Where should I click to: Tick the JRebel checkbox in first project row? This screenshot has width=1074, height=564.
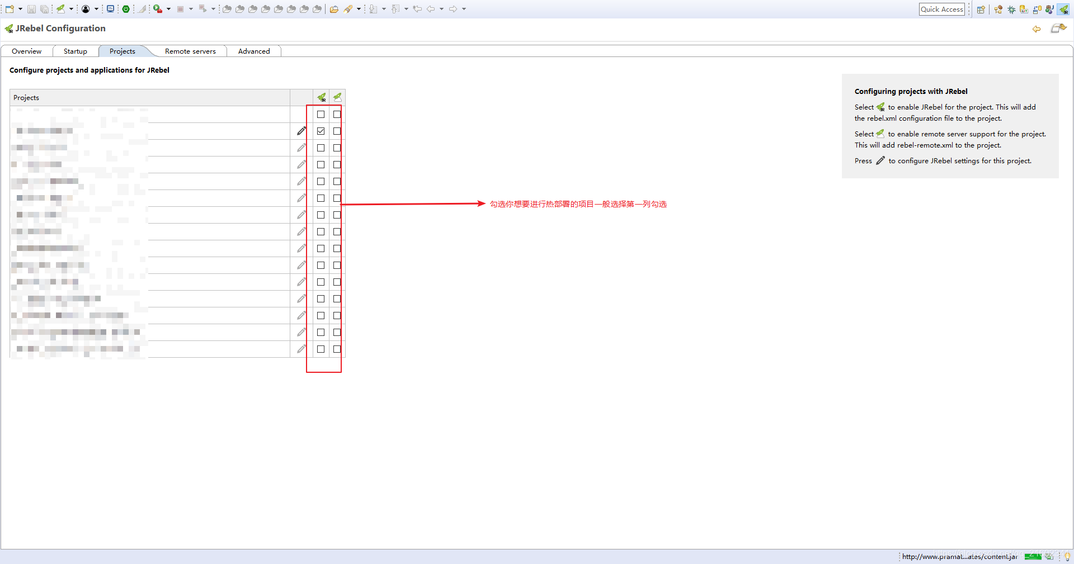tap(321, 114)
